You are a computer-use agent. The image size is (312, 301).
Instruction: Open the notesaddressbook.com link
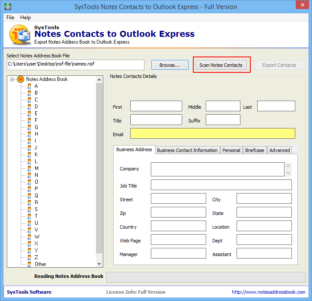point(269,292)
